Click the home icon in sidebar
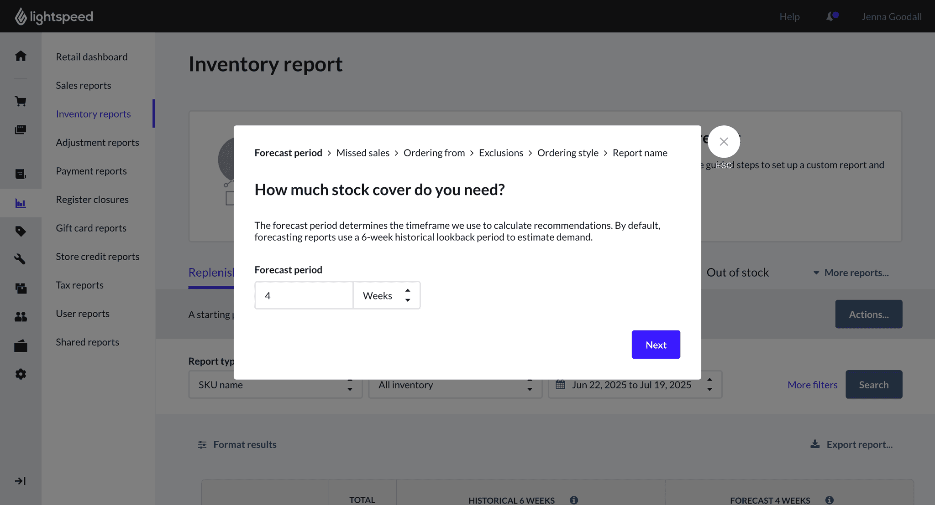This screenshot has height=505, width=935. point(21,56)
